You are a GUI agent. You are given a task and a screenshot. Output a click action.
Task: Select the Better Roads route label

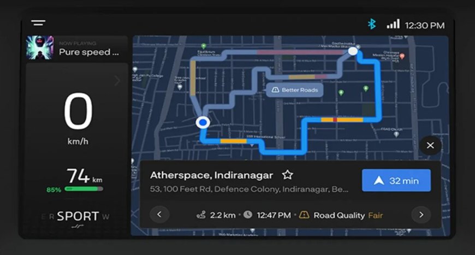click(x=295, y=90)
